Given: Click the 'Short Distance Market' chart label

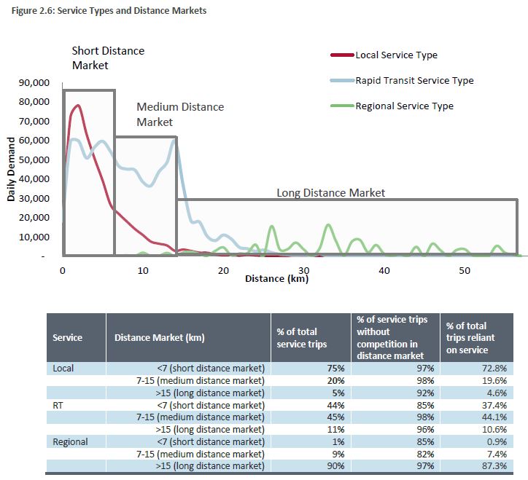Looking at the screenshot, I should (x=108, y=58).
